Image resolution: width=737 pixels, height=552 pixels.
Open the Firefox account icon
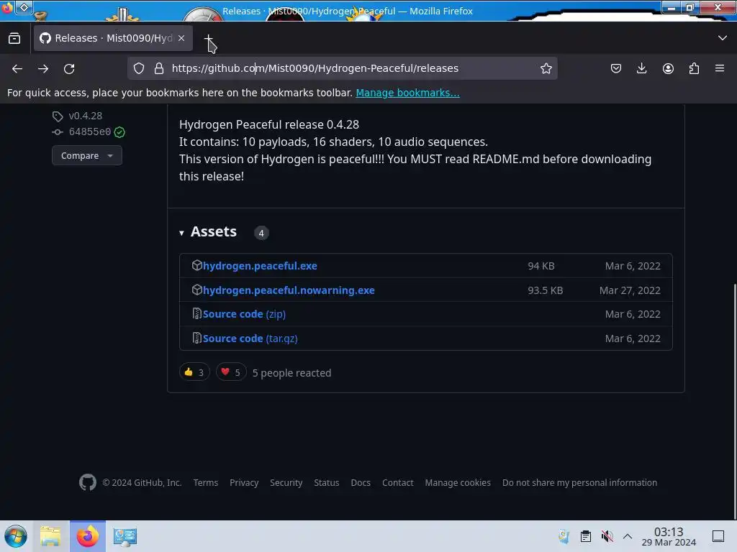(668, 68)
